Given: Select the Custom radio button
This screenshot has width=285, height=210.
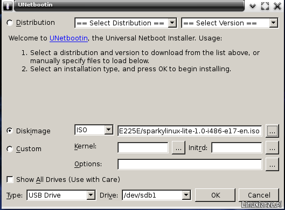Looking at the screenshot, I should 10,149.
